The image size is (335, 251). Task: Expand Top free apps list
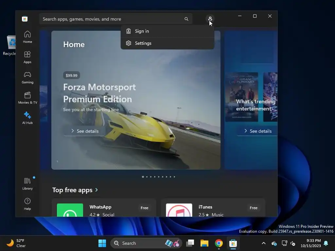click(x=97, y=190)
